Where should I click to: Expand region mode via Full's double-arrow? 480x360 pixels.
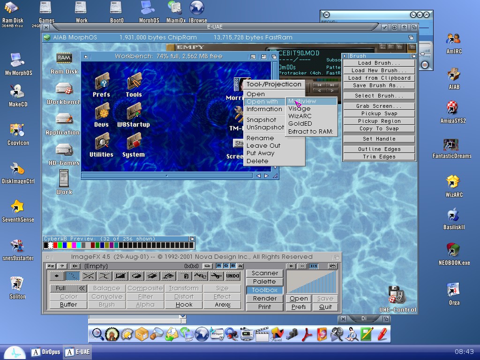coord(82,288)
